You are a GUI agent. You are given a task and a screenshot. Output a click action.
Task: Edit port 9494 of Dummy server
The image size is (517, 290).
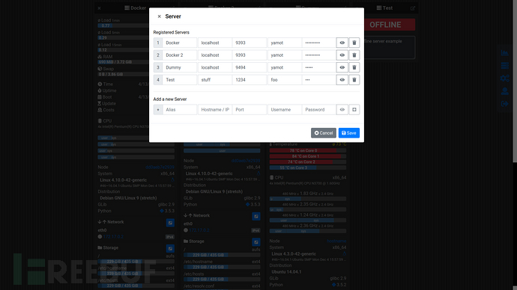[x=250, y=67]
